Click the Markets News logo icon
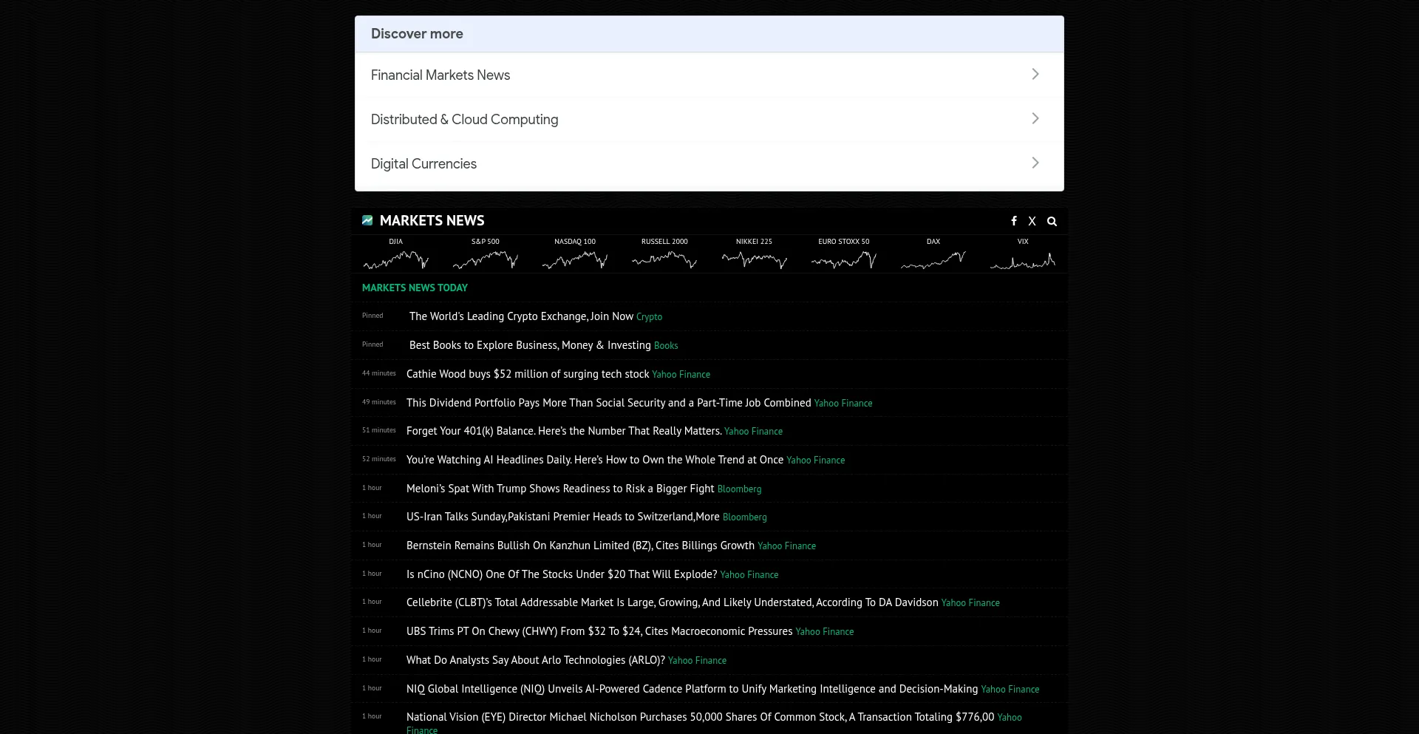The width and height of the screenshot is (1419, 734). (x=367, y=220)
